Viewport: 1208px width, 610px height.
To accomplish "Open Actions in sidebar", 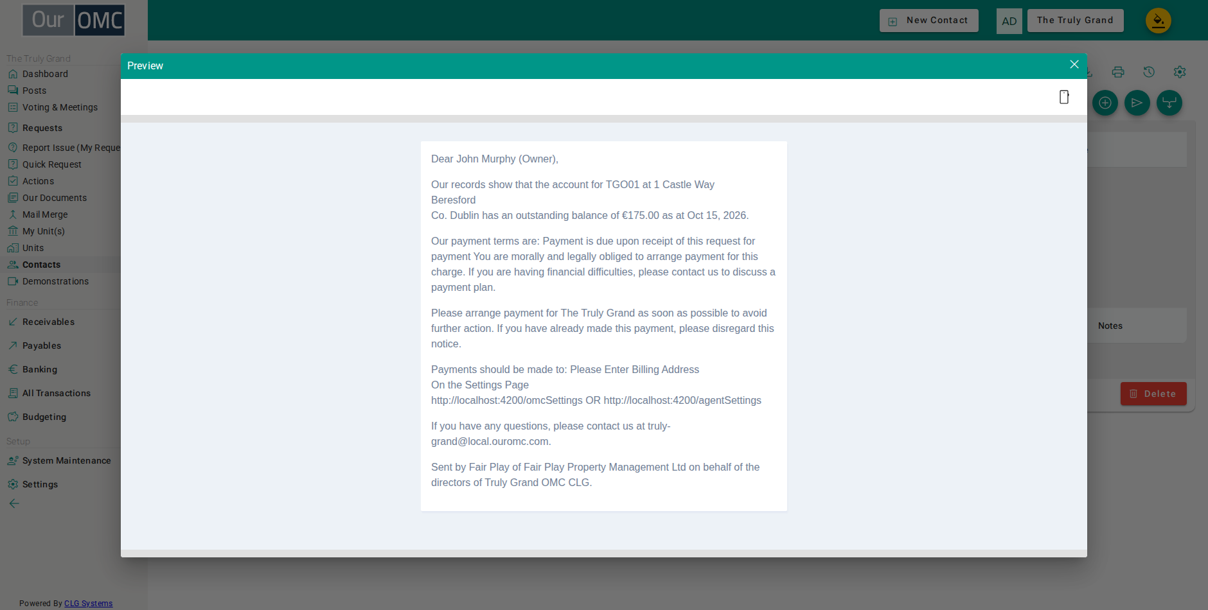I will point(38,181).
